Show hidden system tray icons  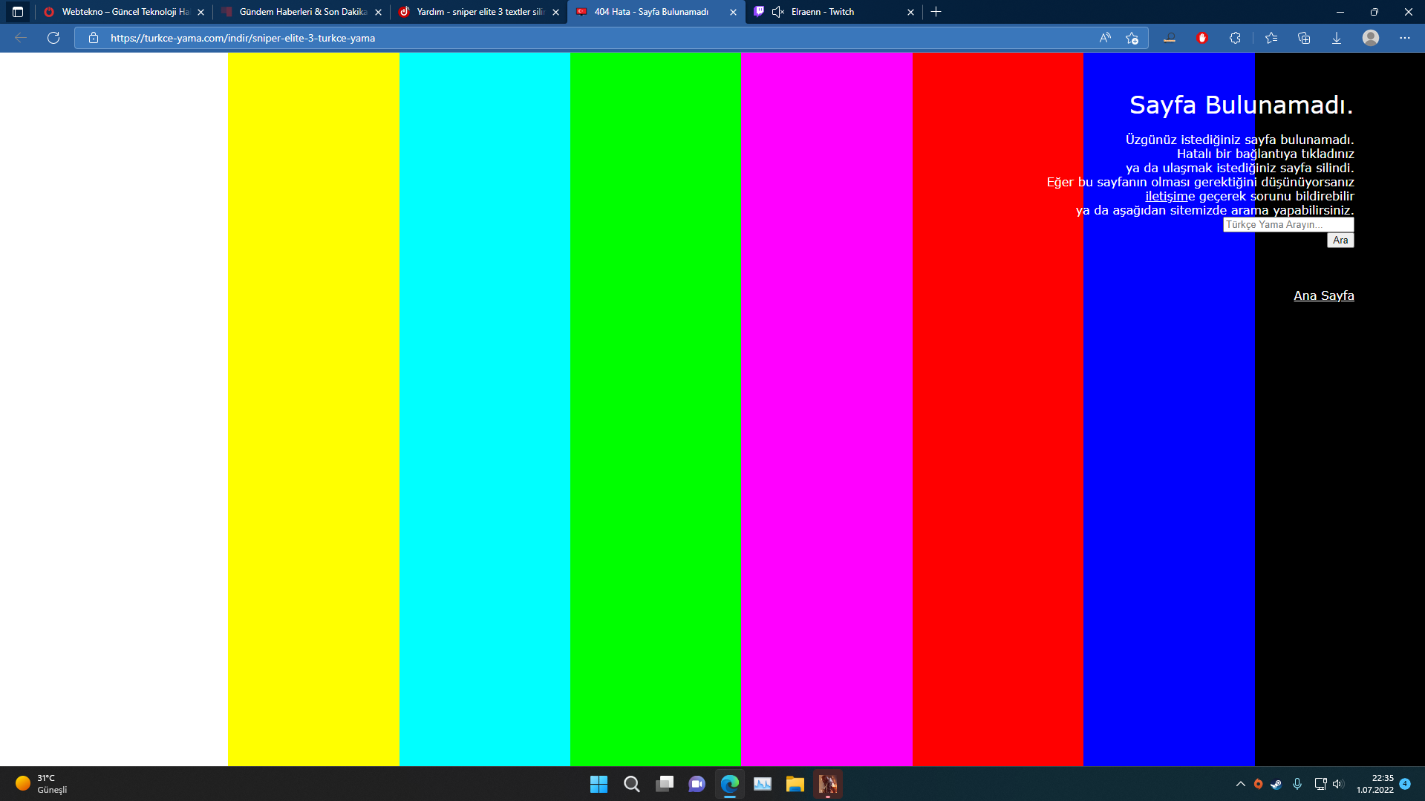pyautogui.click(x=1240, y=784)
